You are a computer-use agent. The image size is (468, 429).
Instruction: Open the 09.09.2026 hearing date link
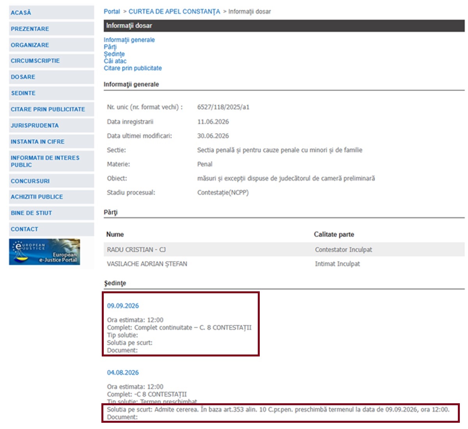tap(123, 306)
